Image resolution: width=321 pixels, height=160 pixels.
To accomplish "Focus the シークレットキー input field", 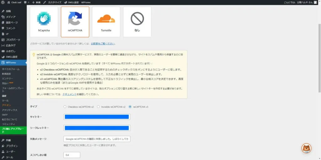I will tap(97, 128).
